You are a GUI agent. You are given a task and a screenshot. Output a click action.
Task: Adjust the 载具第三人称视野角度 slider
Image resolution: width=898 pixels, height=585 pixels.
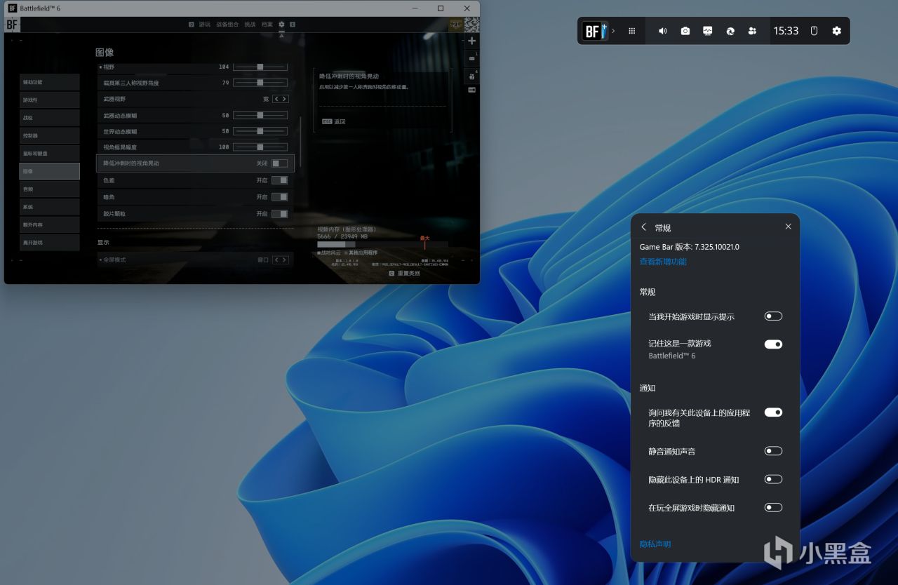[x=260, y=83]
